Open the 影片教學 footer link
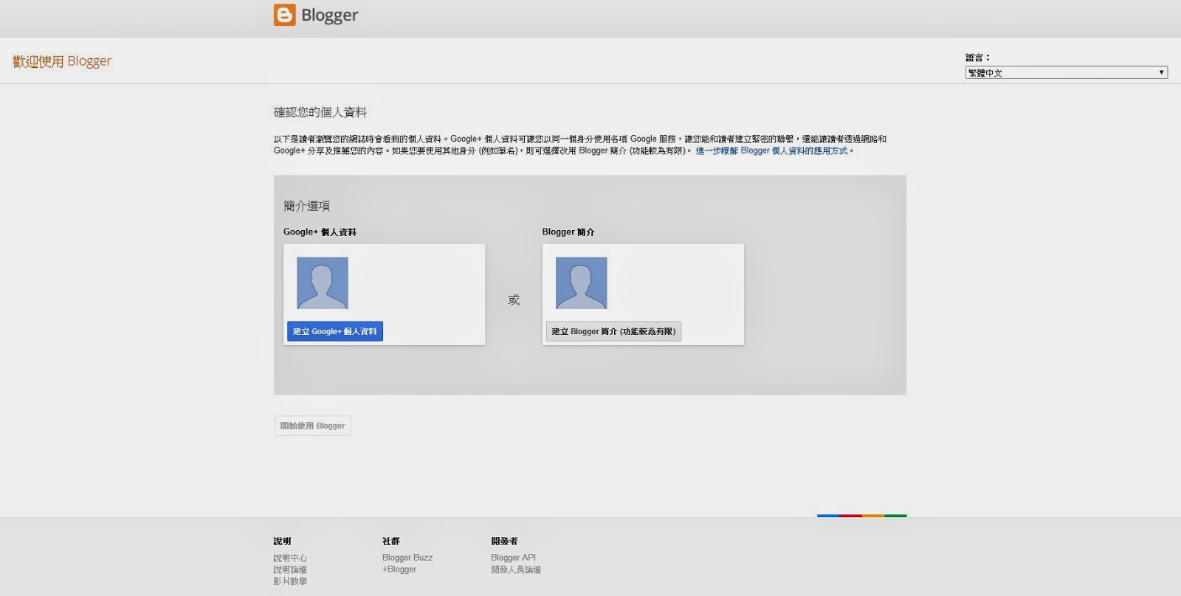This screenshot has height=596, width=1181. pos(290,581)
